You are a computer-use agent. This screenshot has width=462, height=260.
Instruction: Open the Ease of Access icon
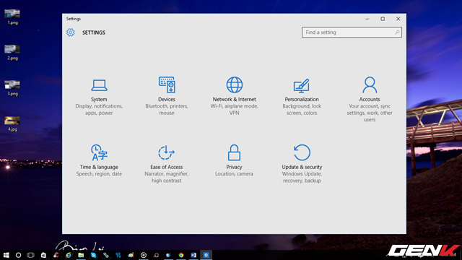click(x=167, y=152)
